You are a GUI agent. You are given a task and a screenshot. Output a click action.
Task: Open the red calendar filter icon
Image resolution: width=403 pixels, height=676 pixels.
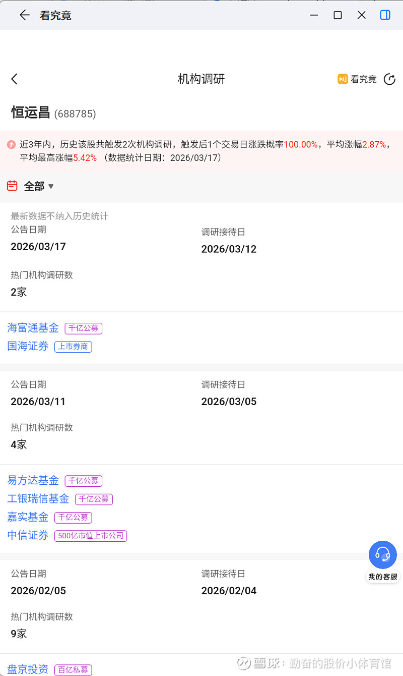coord(12,186)
